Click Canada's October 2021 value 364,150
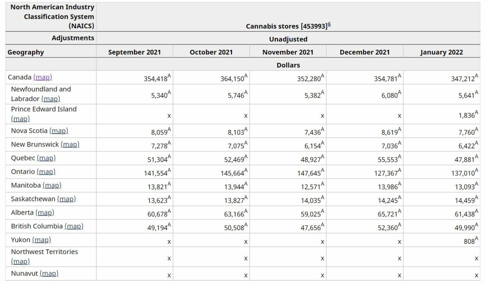This screenshot has width=486, height=284. click(x=232, y=79)
